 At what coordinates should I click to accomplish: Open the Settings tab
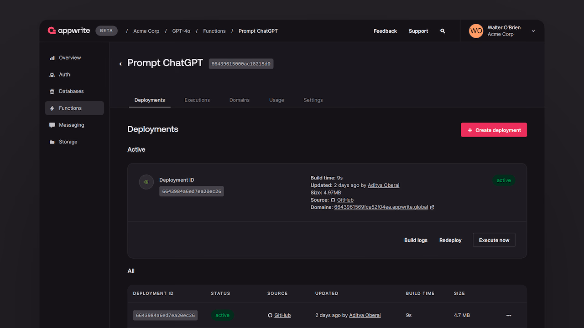tap(313, 100)
